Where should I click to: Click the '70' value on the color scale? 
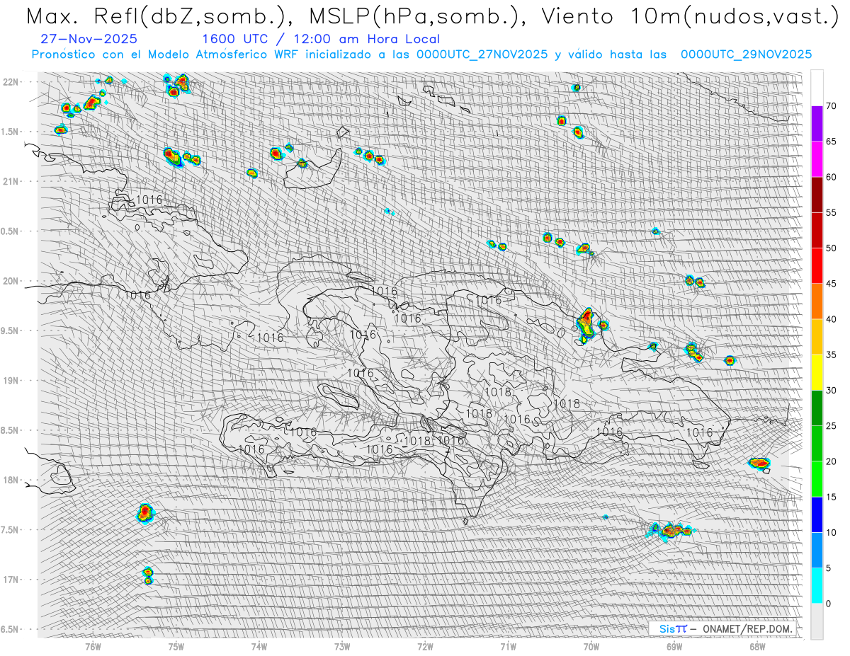tap(831, 106)
